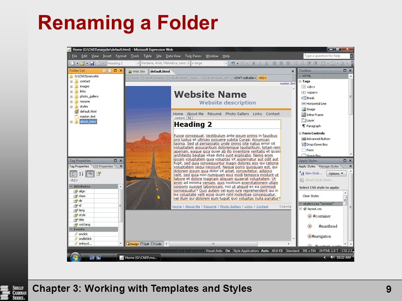Expand the contact folder
This screenshot has height=301, width=402.
[71, 82]
